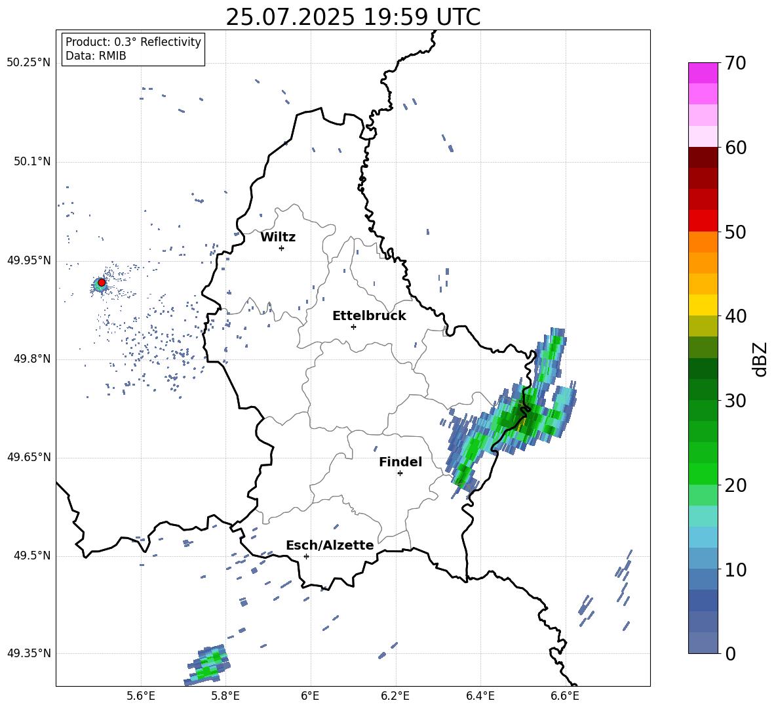Click the 70 tick on the colorbar
Image resolution: width=776 pixels, height=709 pixels.
pyautogui.click(x=736, y=63)
